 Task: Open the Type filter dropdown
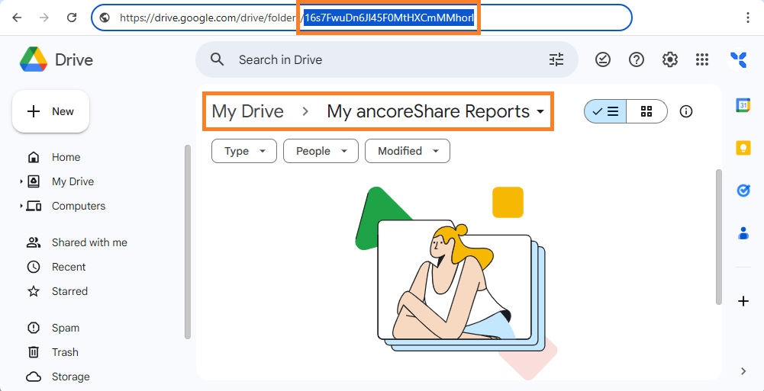(244, 151)
